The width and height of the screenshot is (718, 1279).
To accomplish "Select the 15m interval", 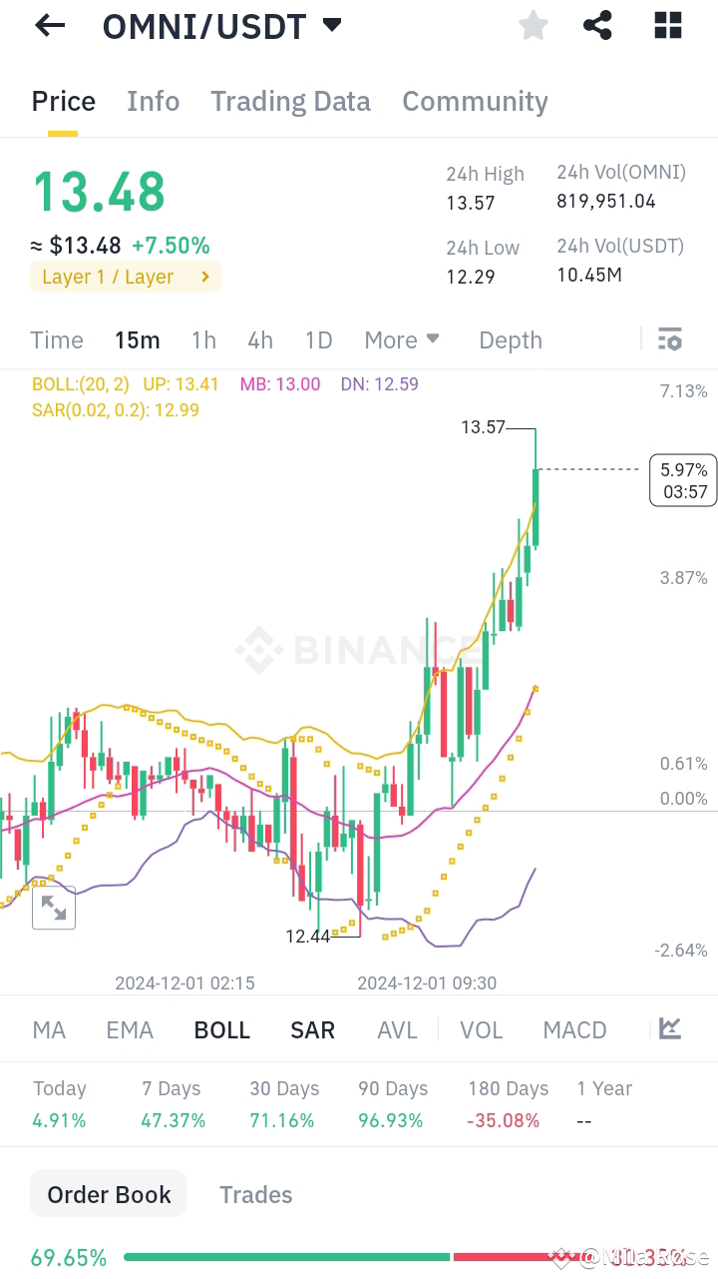I will tap(138, 340).
